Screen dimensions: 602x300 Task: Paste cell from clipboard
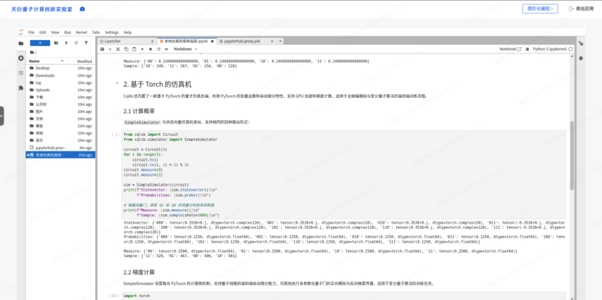pos(134,49)
